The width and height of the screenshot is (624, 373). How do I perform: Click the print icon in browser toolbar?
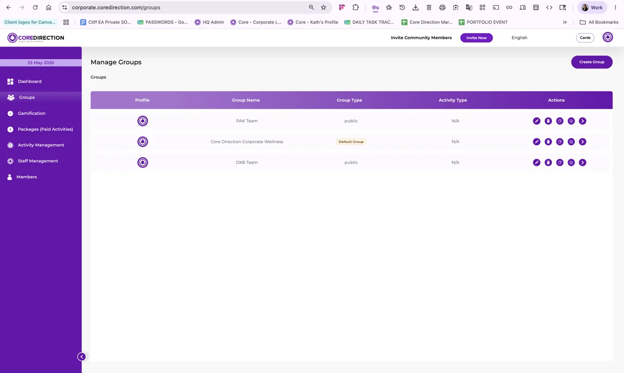pos(442,8)
